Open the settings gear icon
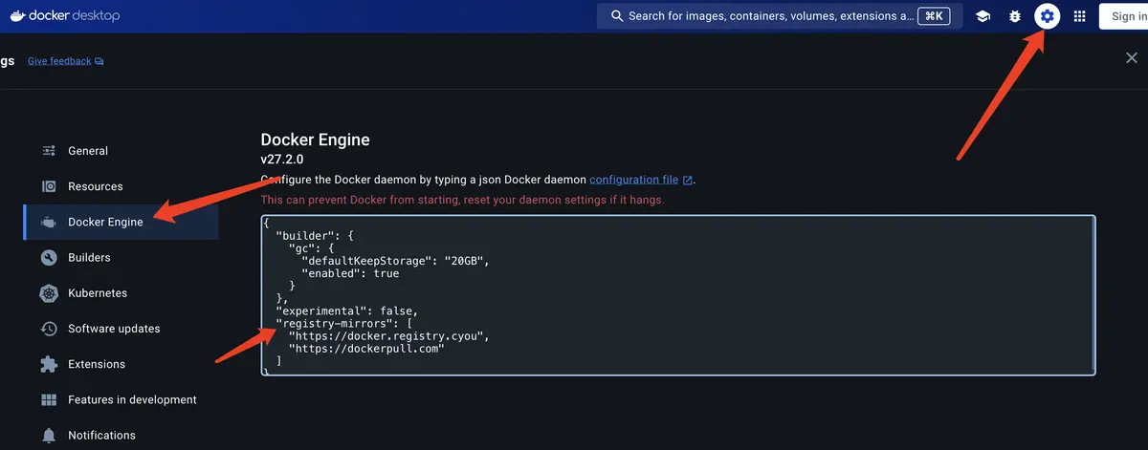This screenshot has height=450, width=1148. tap(1048, 16)
